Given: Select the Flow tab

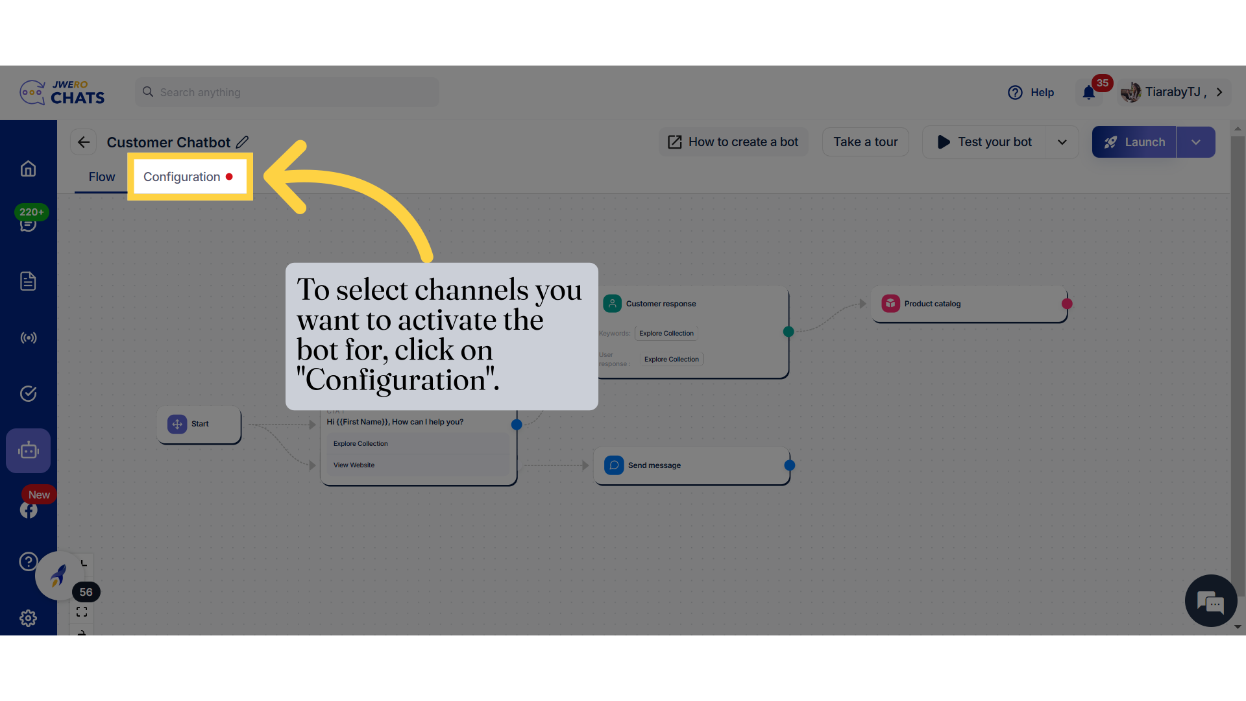Looking at the screenshot, I should click(101, 177).
